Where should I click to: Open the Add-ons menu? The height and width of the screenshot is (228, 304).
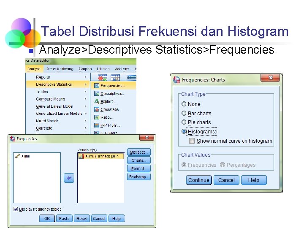(122, 69)
